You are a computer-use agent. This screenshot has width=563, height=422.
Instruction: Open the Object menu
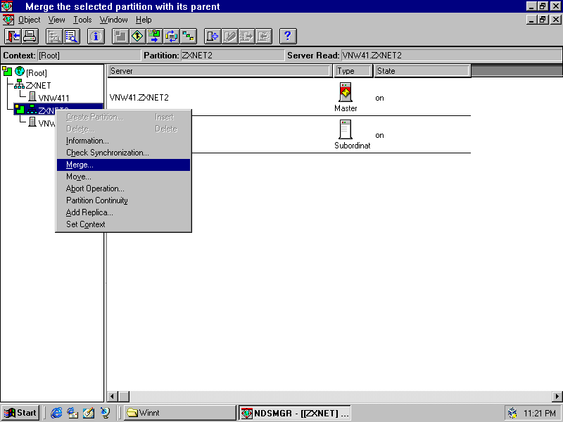click(x=30, y=20)
